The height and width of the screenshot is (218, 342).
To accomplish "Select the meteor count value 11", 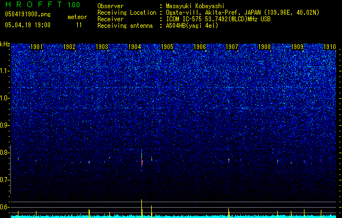I will pos(79,25).
